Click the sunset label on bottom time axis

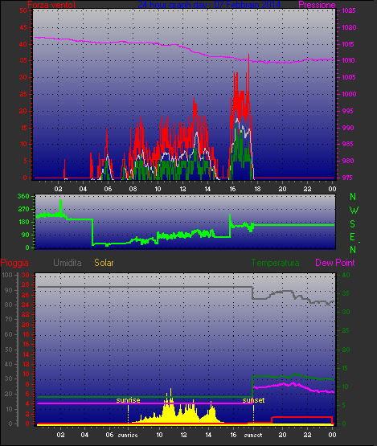253,435
